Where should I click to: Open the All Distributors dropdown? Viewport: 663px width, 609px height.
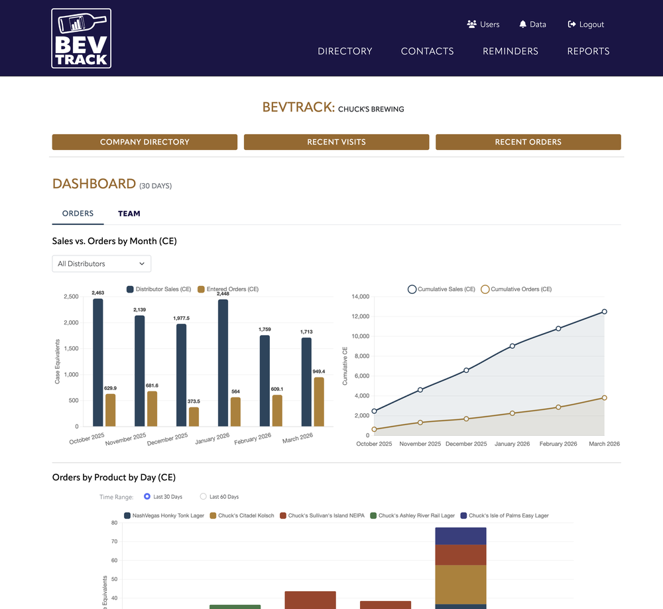tap(101, 263)
